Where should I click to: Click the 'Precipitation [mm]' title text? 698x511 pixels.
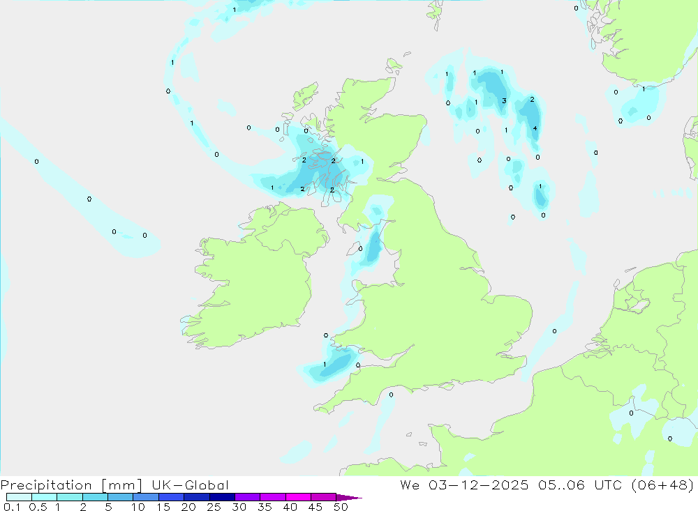(x=71, y=485)
